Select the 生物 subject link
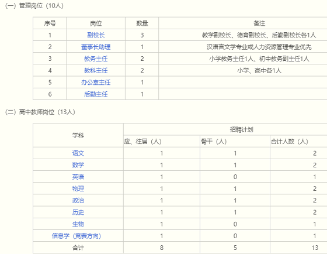327x254 pixels. [x=78, y=224]
